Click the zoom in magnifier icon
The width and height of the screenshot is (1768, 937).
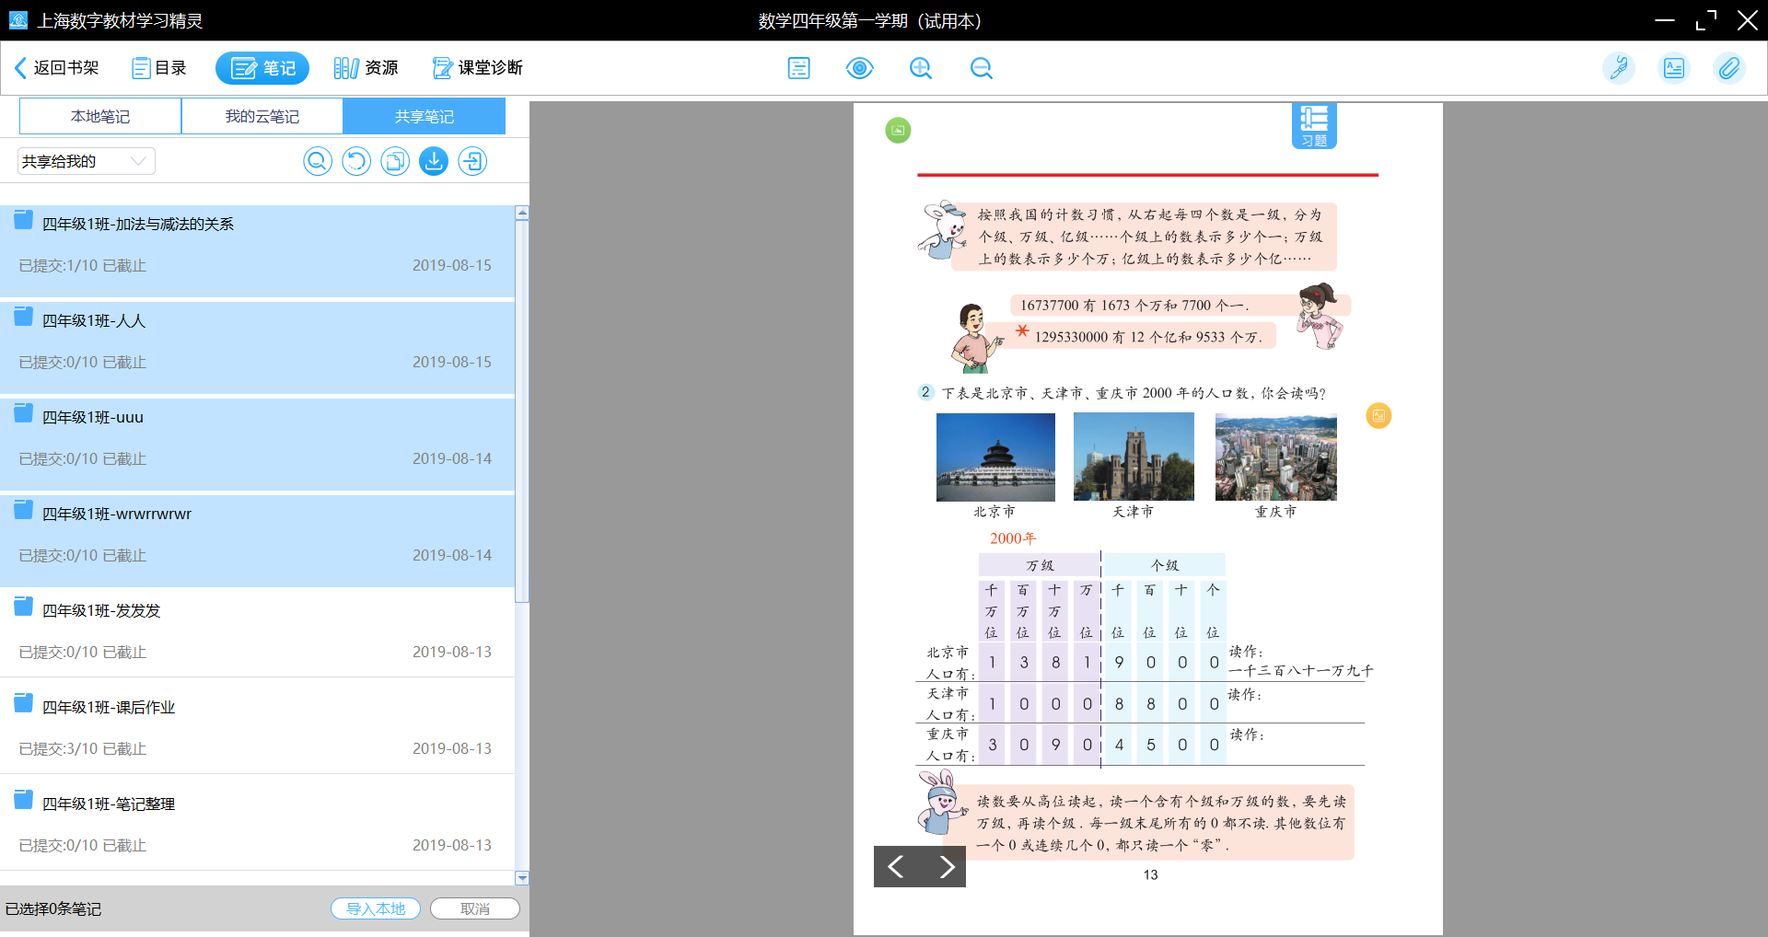tap(920, 68)
